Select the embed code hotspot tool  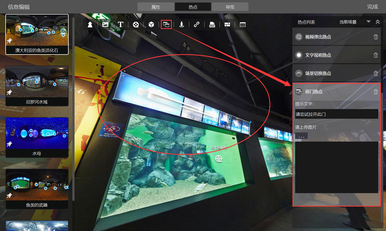243,25
